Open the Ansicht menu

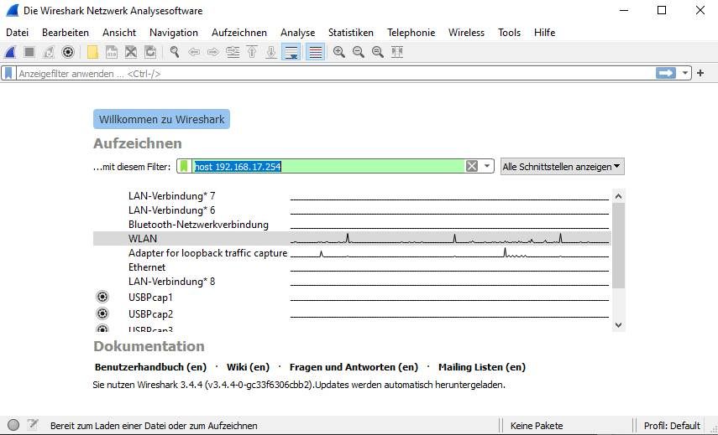119,33
